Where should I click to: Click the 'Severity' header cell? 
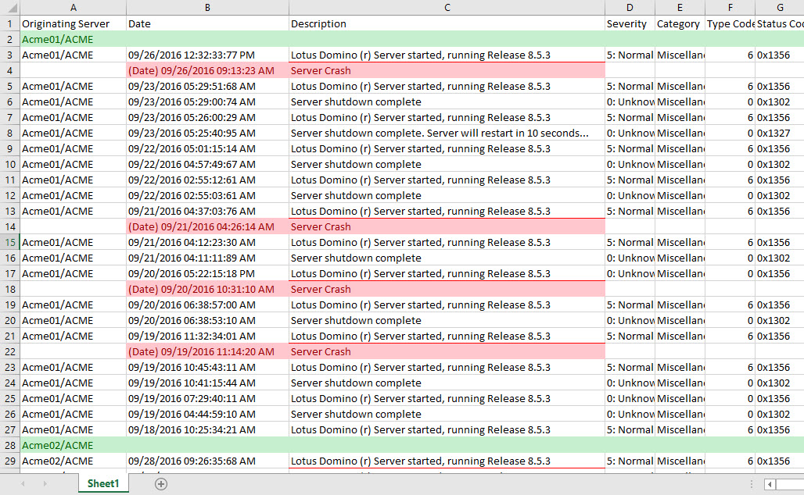pyautogui.click(x=630, y=23)
